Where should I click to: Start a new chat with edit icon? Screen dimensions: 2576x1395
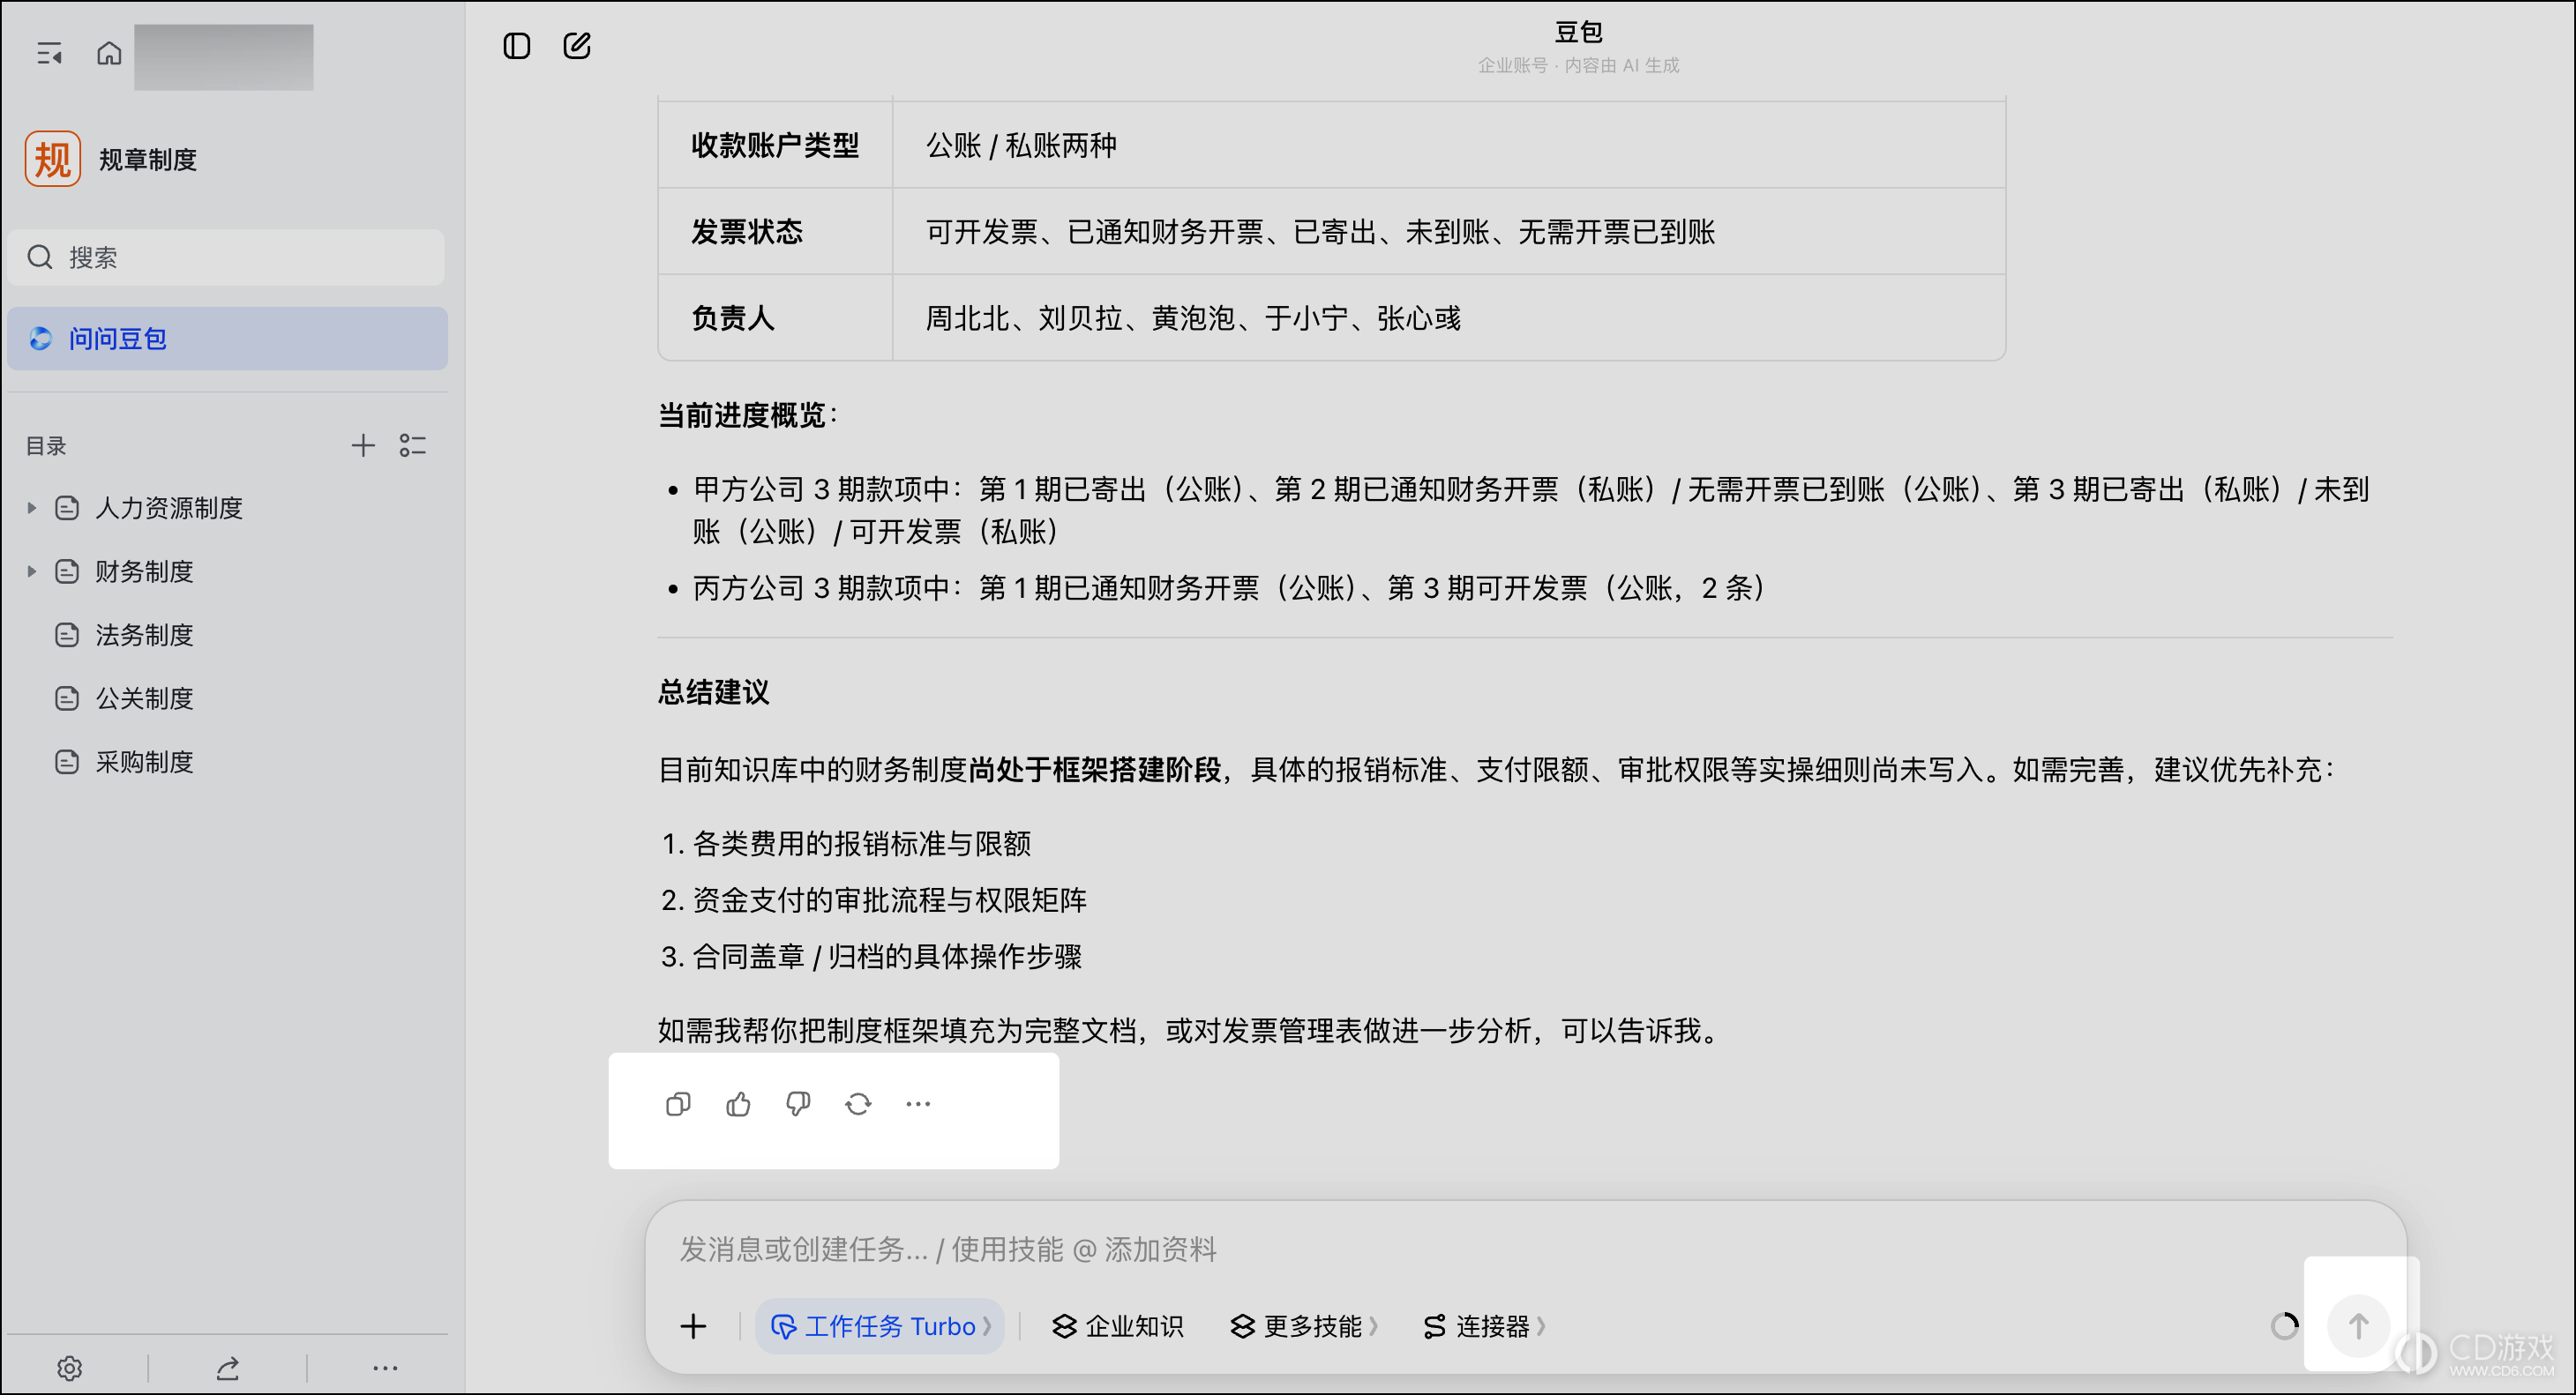tap(577, 46)
